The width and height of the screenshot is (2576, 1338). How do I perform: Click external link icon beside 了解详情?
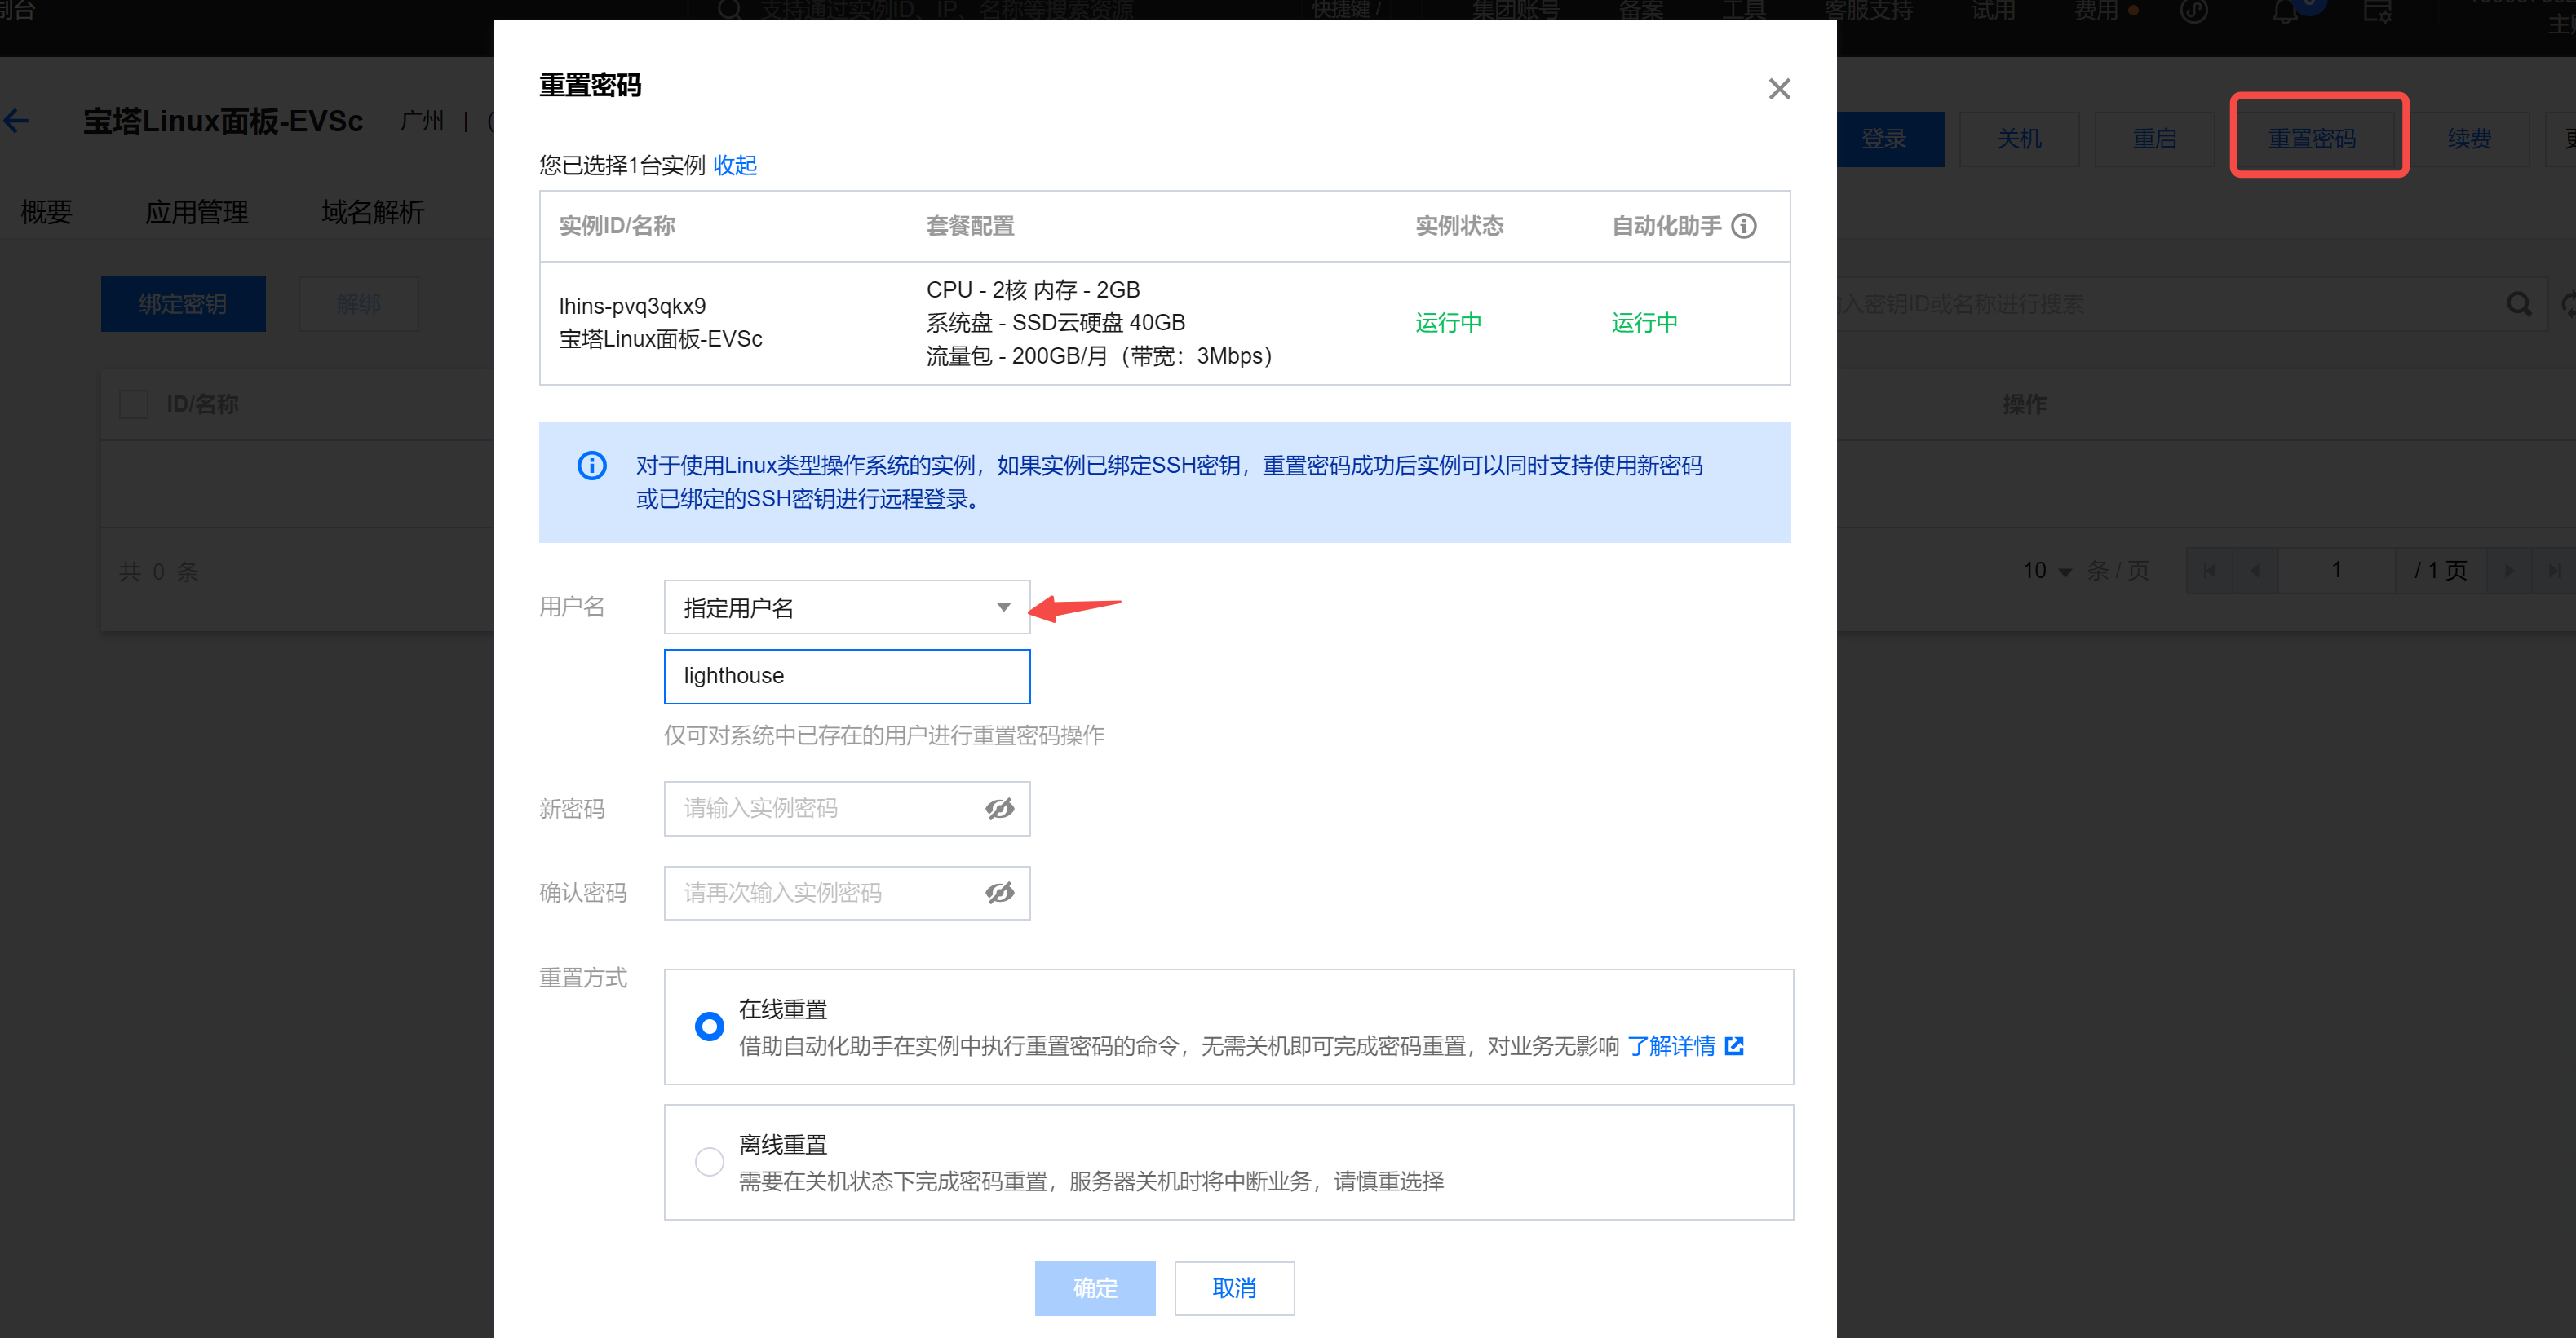(1735, 1045)
